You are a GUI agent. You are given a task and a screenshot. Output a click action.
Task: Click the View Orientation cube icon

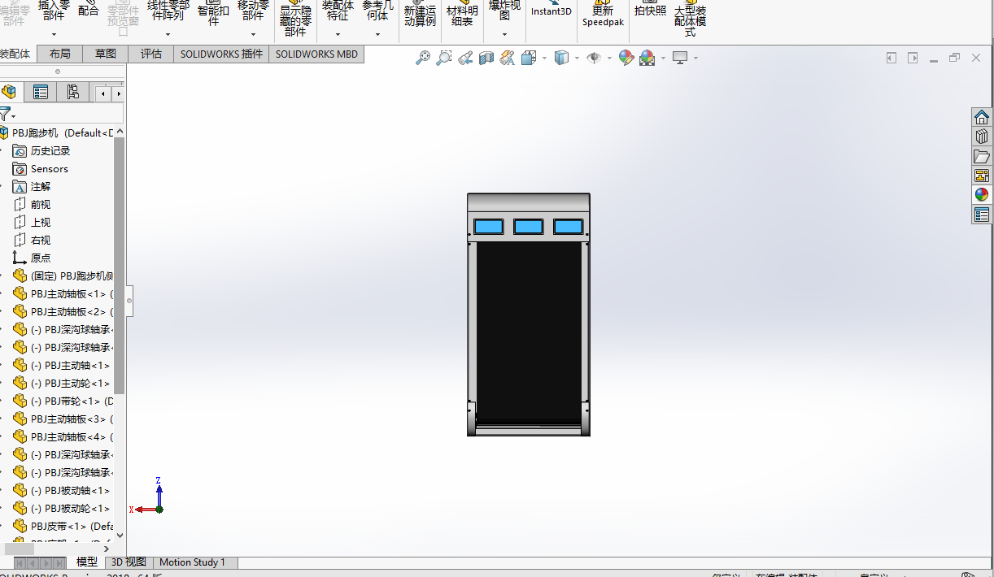coord(529,58)
